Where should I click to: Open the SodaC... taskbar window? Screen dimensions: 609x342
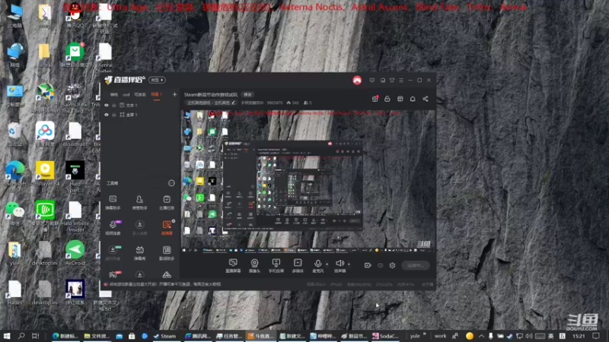385,336
